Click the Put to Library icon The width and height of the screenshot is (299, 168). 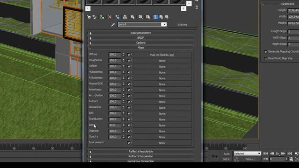132,17
